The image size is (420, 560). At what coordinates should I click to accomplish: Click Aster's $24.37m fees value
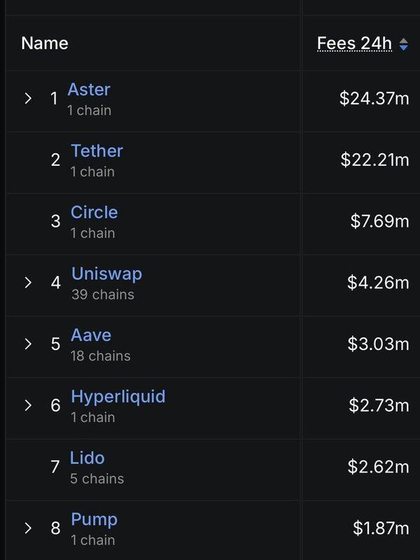374,98
